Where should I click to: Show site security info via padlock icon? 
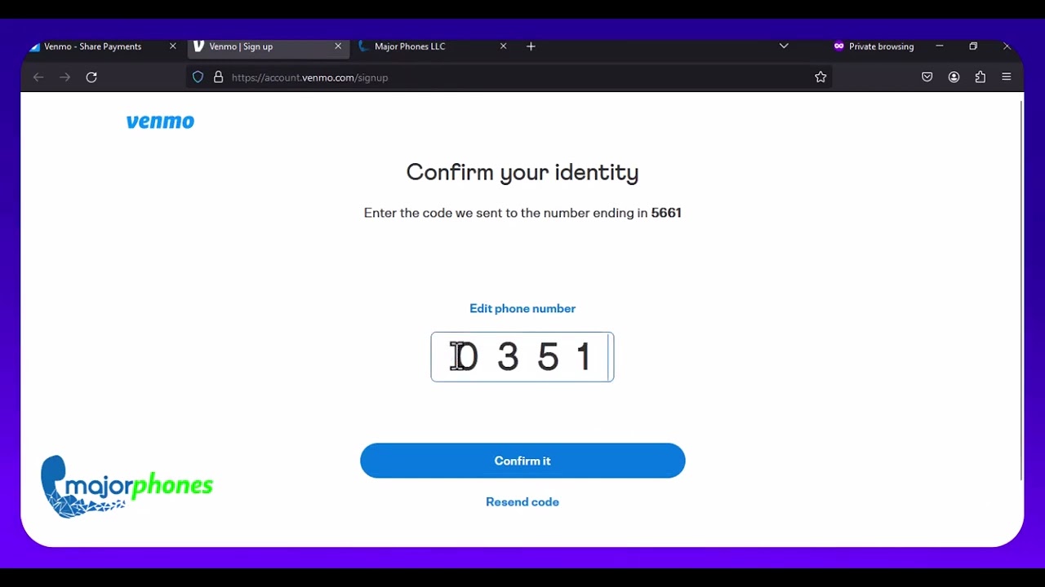click(218, 77)
